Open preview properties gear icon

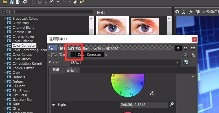pyautogui.click(x=177, y=12)
